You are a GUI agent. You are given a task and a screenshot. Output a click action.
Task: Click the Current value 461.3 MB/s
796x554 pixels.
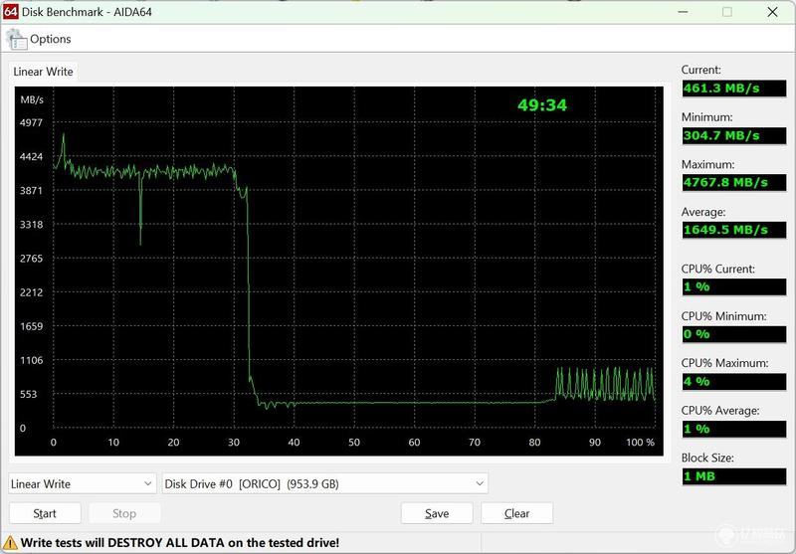(734, 89)
